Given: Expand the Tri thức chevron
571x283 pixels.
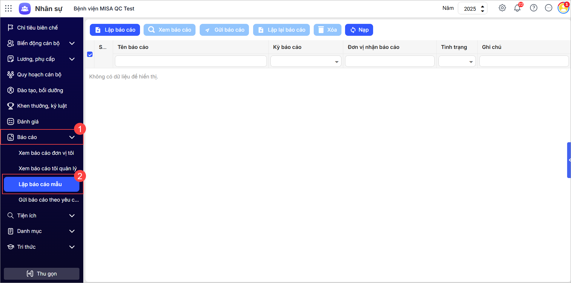Looking at the screenshot, I should click(72, 247).
